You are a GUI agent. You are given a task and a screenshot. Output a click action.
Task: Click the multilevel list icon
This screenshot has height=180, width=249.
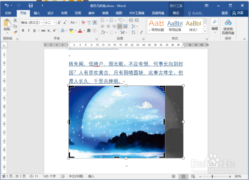tap(121, 20)
